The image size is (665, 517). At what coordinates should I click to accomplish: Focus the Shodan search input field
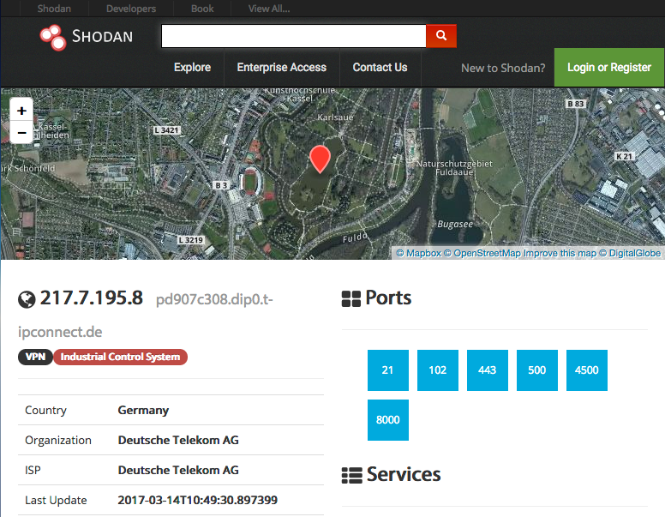pos(293,36)
